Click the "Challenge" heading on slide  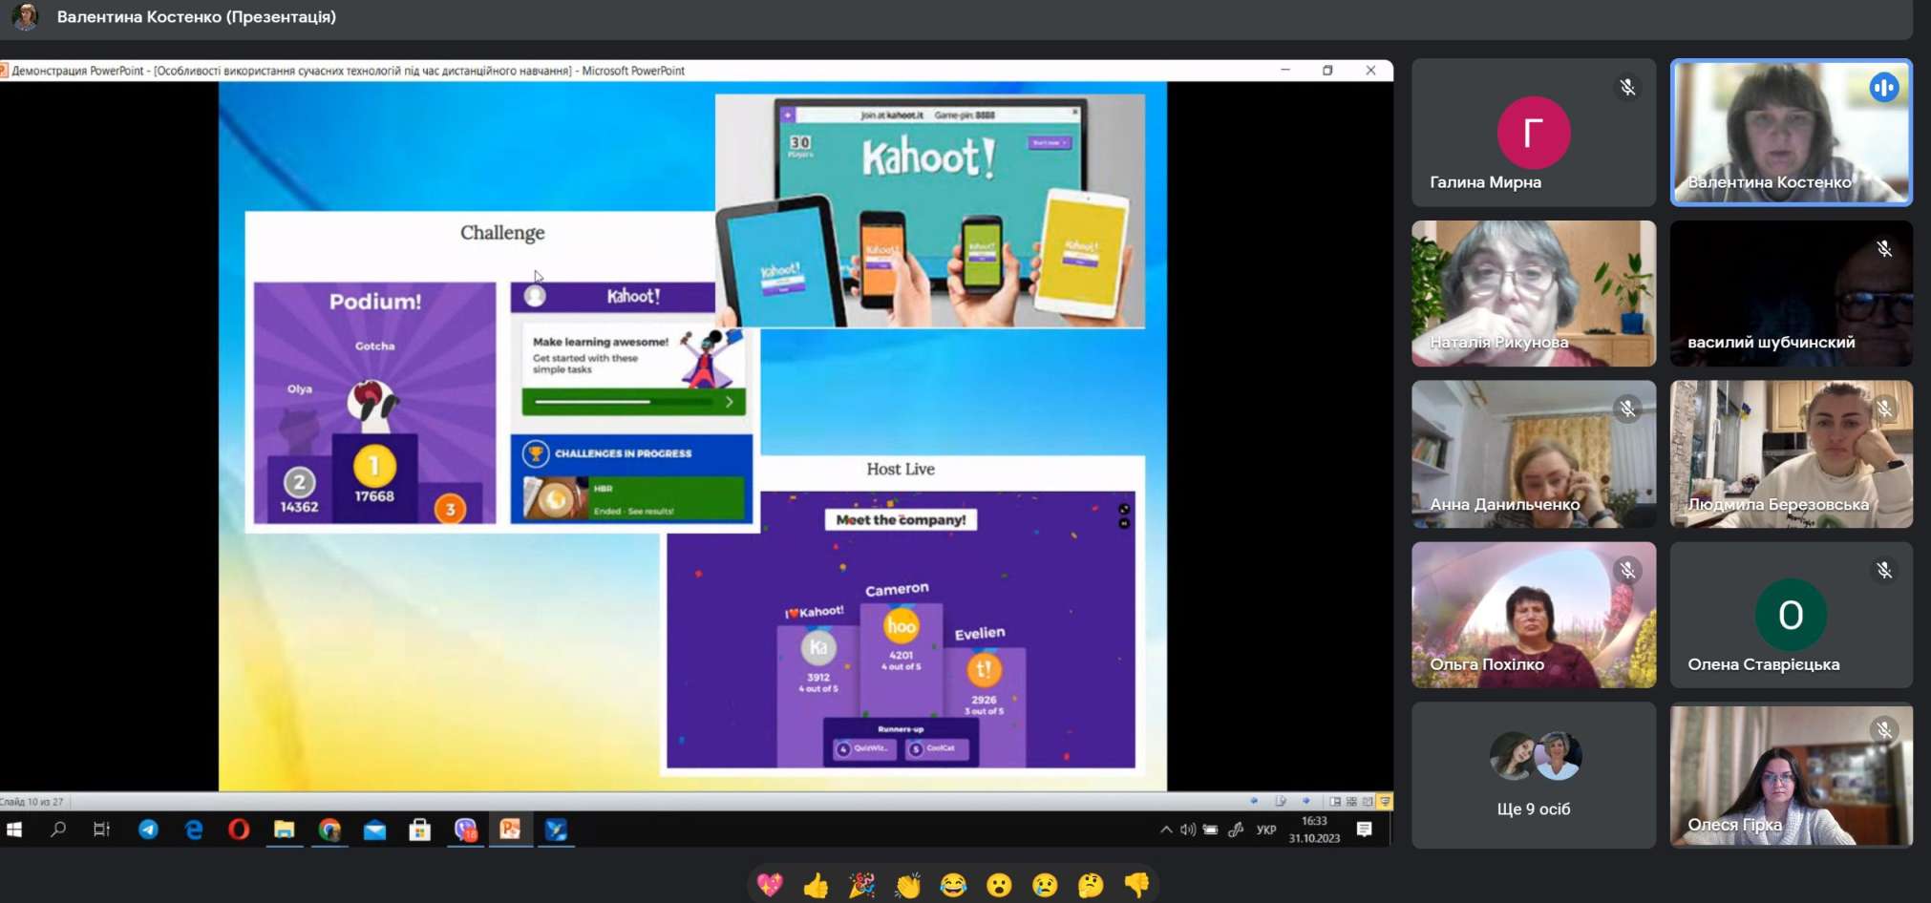click(502, 233)
